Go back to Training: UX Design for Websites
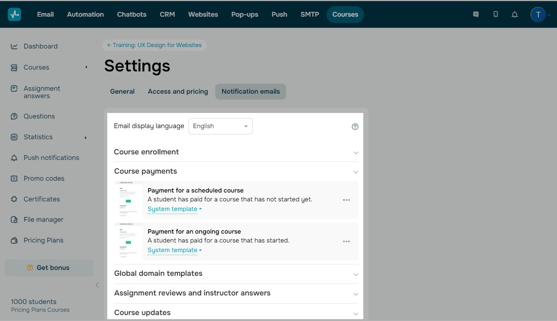 pyautogui.click(x=154, y=45)
